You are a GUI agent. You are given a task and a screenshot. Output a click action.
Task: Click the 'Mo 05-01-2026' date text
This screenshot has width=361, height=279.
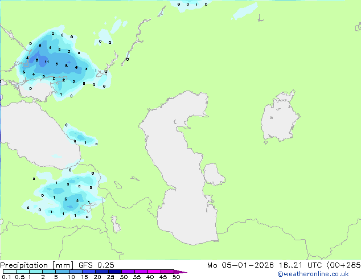[240, 265]
